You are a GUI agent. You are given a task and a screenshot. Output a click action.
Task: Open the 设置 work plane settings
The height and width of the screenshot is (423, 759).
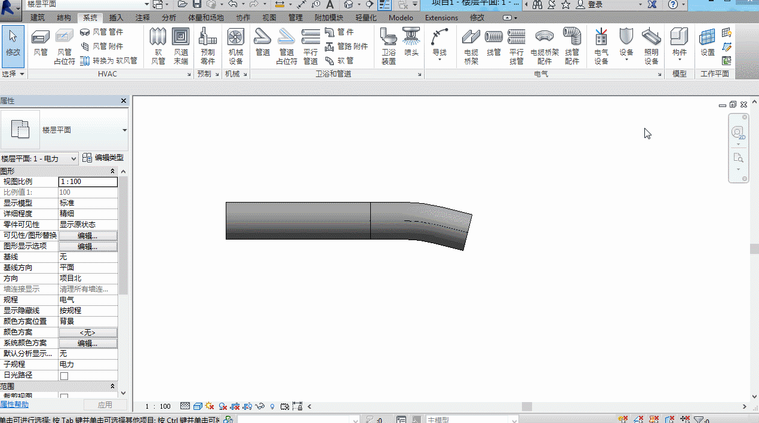point(708,43)
